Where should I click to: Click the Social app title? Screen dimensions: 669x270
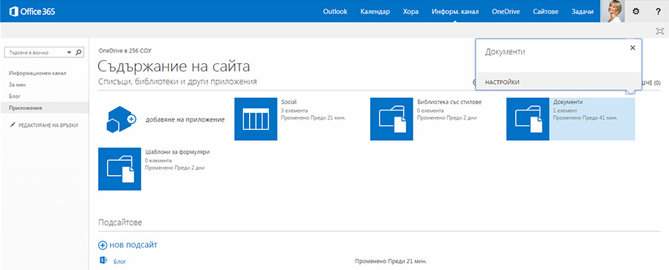coord(289,102)
